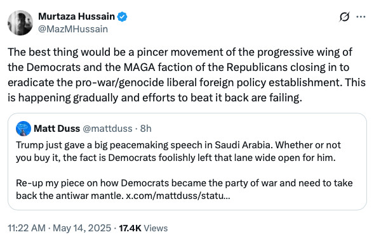Open Matt Duss author name

[57, 129]
